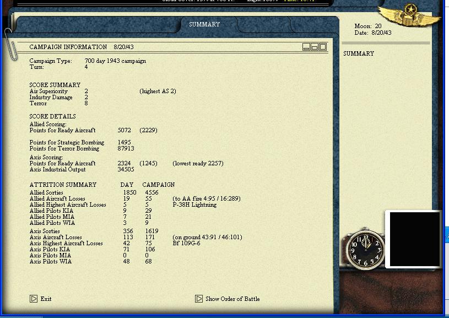The image size is (449, 318).
Task: Click Allied ready aircraft points 5072
Action: pyautogui.click(x=125, y=131)
